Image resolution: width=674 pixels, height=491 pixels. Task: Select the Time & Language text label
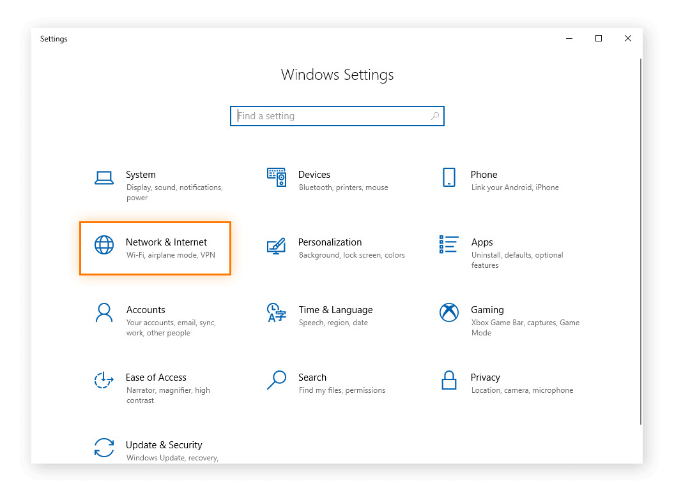coord(335,309)
